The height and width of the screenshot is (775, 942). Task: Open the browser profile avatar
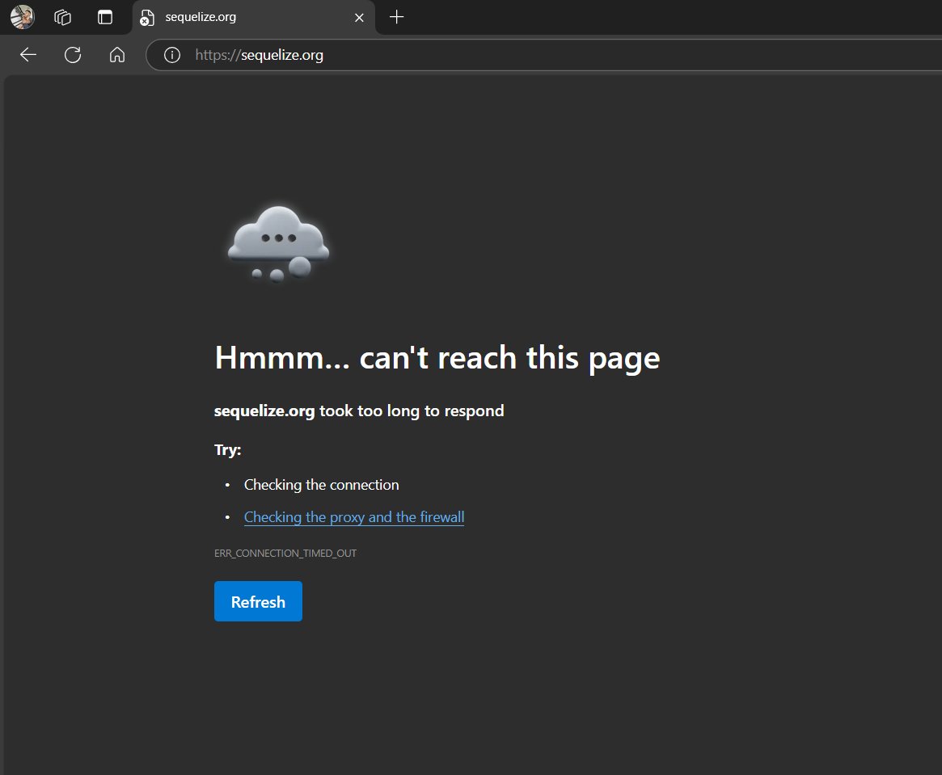pos(22,17)
